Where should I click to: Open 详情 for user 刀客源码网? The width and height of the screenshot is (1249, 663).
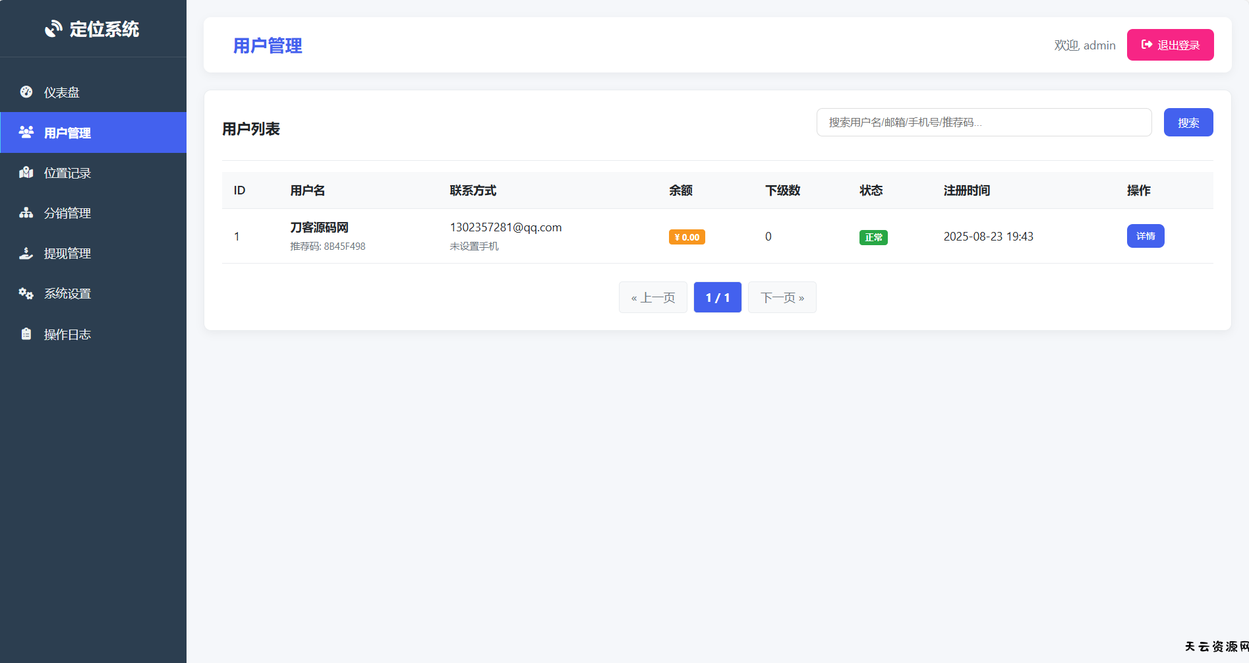1145,236
